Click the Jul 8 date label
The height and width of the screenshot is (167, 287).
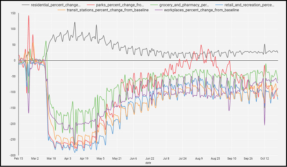coord(166,159)
